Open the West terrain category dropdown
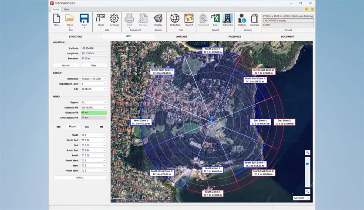This screenshot has height=210, width=364. (x=93, y=166)
